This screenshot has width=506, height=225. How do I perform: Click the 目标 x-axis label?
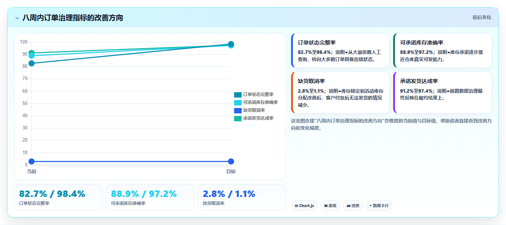point(231,171)
